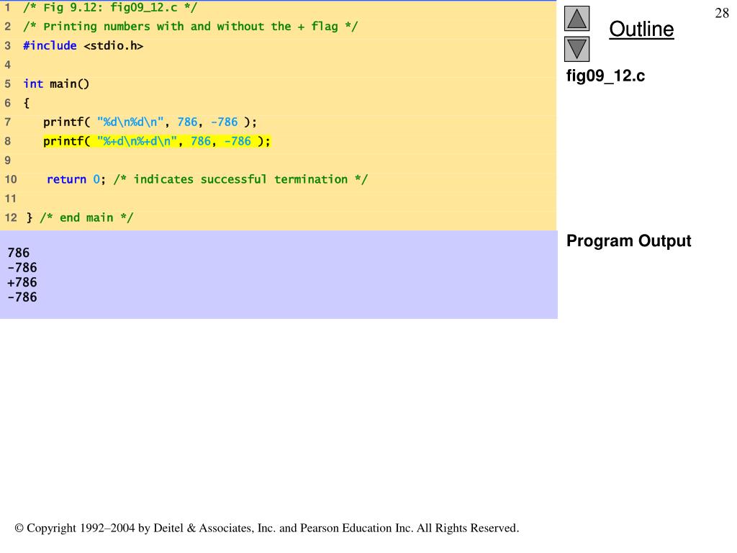The width and height of the screenshot is (737, 553).
Task: Click line number 12 in the gutter
Action: point(11,217)
